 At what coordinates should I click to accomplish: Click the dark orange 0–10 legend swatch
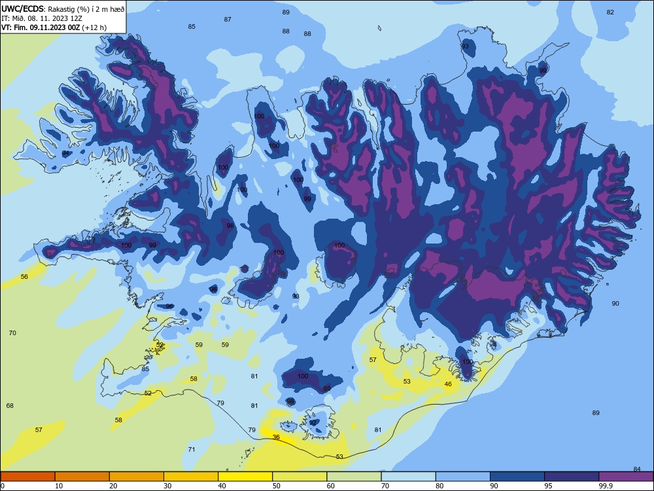[x=27, y=477]
